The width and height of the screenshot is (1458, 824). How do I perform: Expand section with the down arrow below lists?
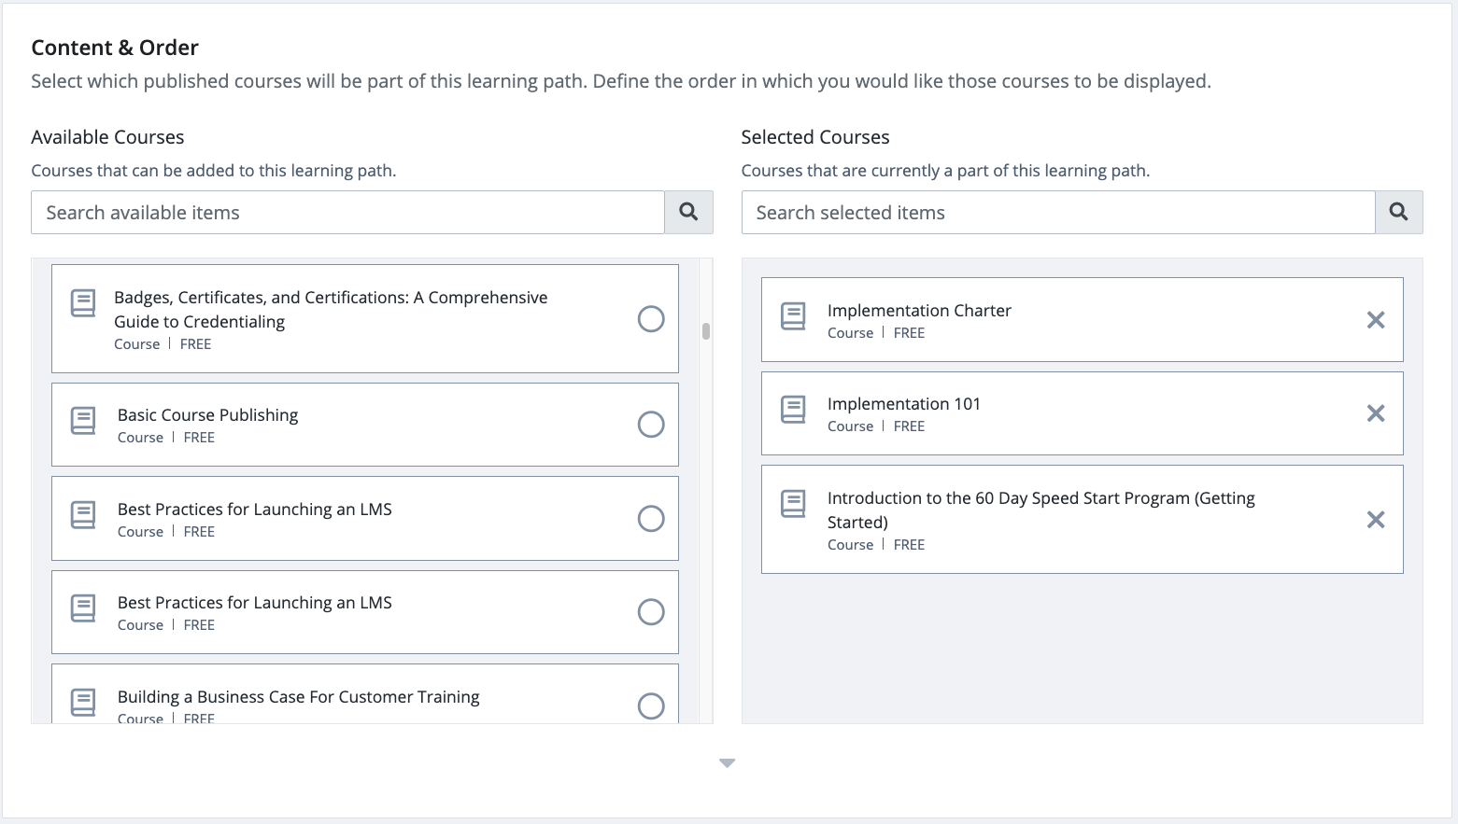pos(728,763)
